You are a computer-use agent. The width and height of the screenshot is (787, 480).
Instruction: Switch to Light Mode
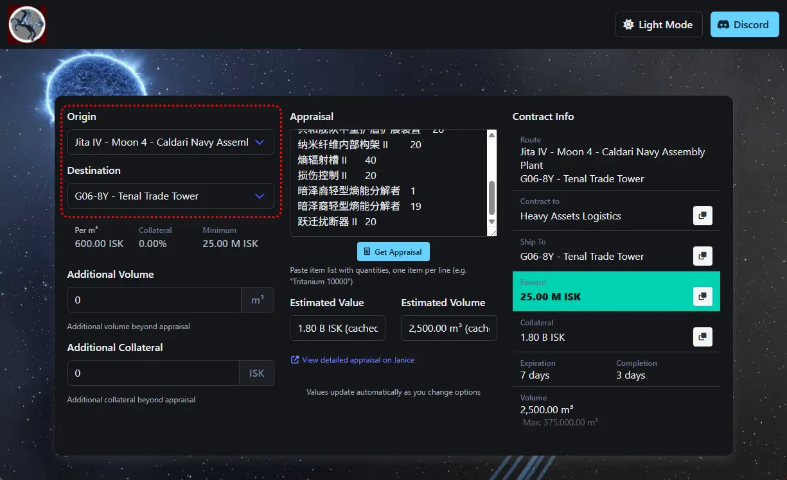659,24
